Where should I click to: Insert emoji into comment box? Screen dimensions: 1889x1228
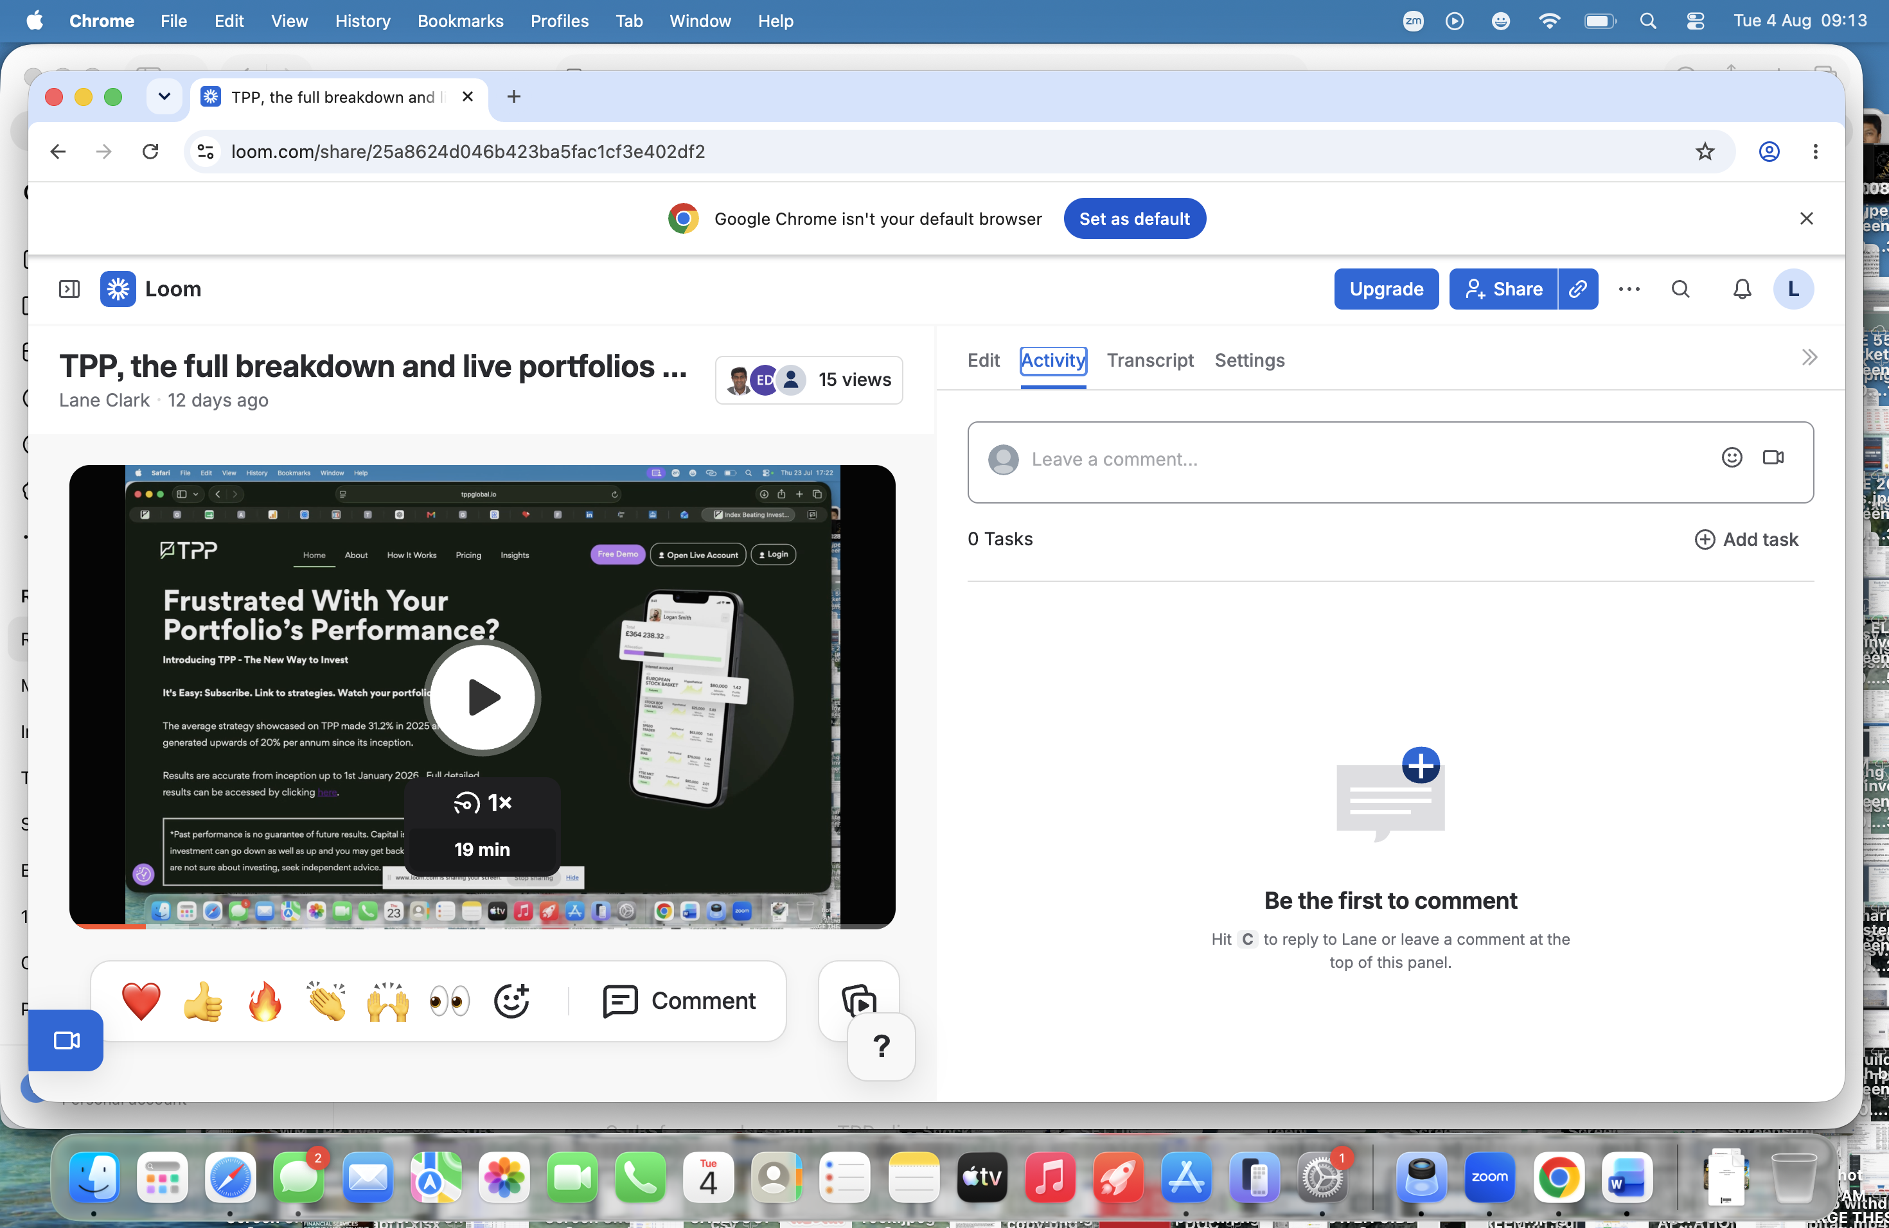pos(1732,457)
